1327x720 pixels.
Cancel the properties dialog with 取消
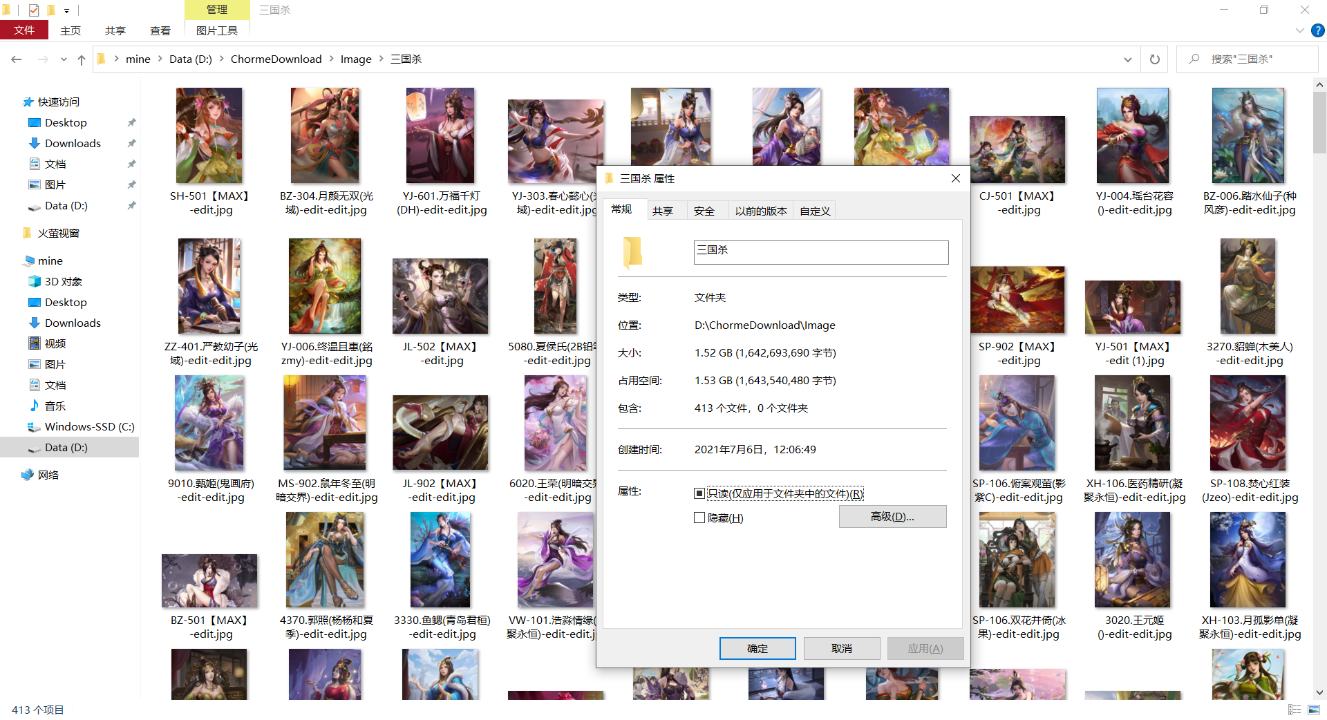(x=842, y=648)
